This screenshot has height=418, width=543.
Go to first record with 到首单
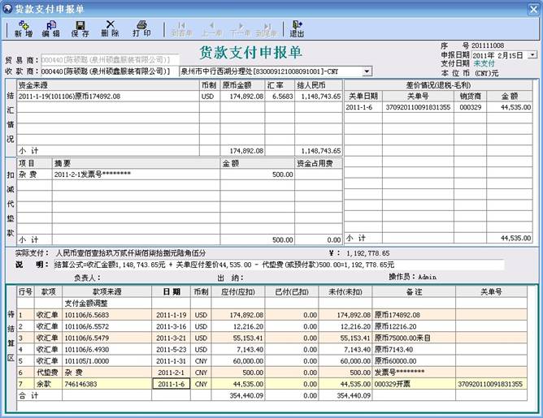(x=181, y=30)
